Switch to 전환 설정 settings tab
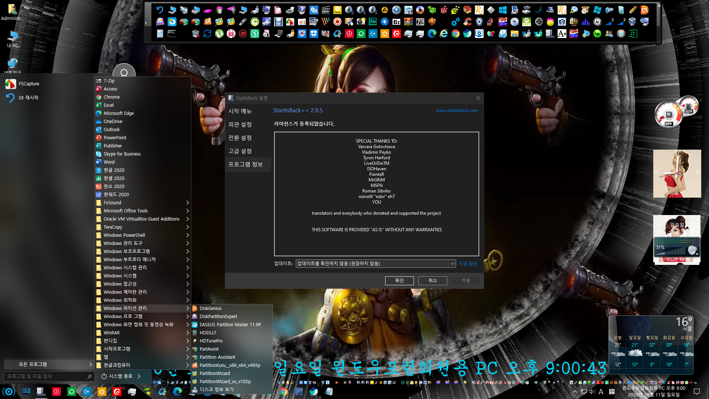Viewport: 709px width, 399px height. (x=248, y=138)
